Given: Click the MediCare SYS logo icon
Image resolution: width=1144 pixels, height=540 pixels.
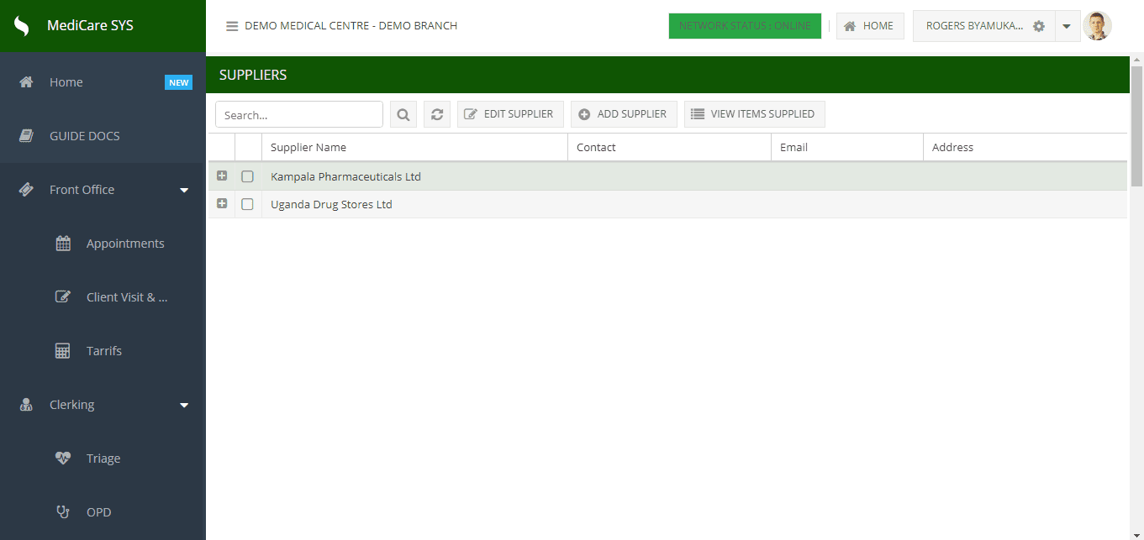Looking at the screenshot, I should pos(22,26).
